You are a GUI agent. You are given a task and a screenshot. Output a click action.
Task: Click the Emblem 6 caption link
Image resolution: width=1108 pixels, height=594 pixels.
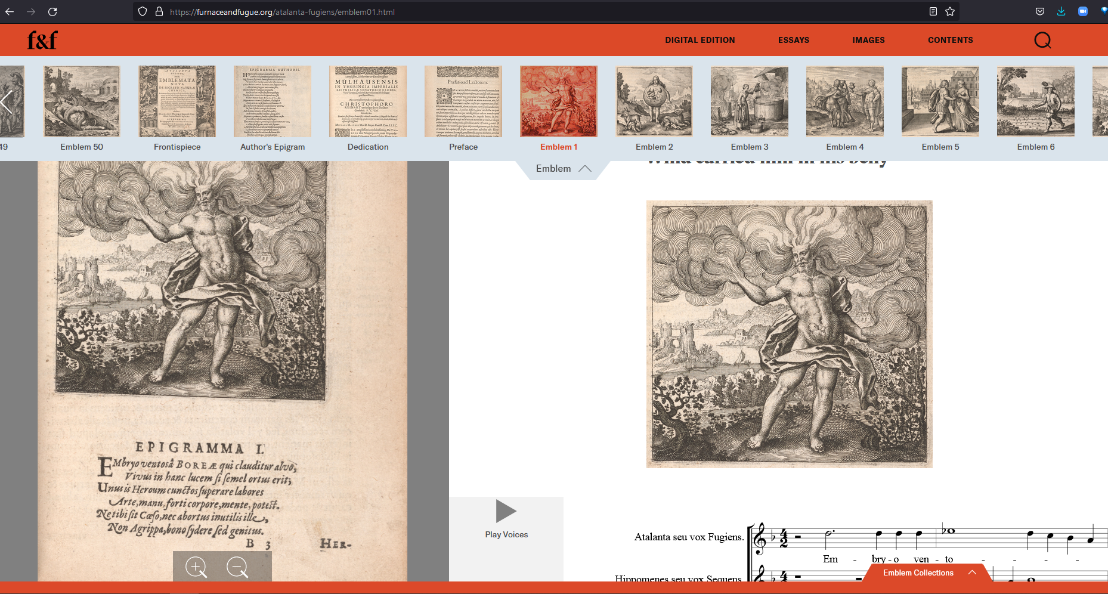coord(1036,147)
